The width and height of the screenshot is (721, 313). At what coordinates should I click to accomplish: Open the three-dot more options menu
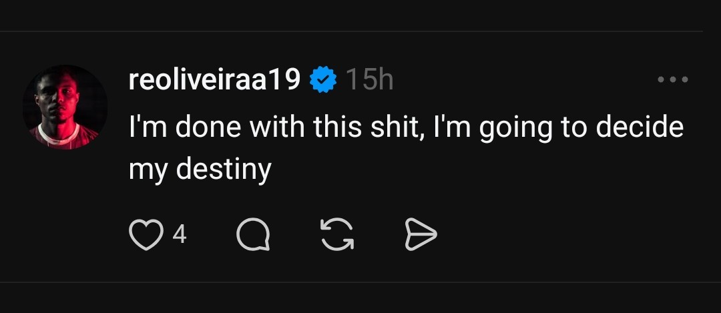(x=672, y=80)
